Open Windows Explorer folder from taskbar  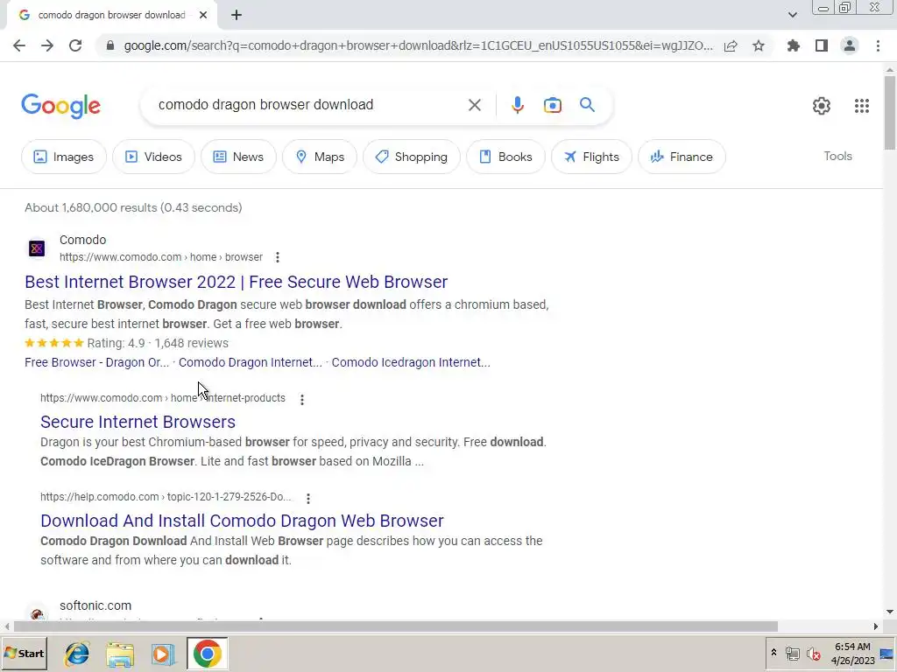(x=120, y=653)
